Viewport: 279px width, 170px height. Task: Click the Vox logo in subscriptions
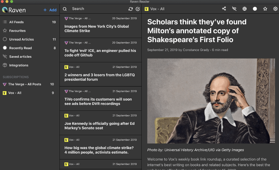[x=5, y=93]
